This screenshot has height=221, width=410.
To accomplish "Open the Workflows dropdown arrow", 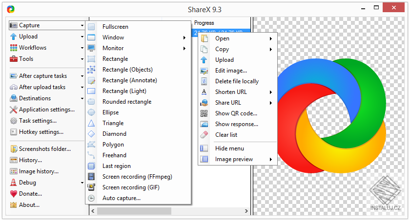I will pos(82,48).
